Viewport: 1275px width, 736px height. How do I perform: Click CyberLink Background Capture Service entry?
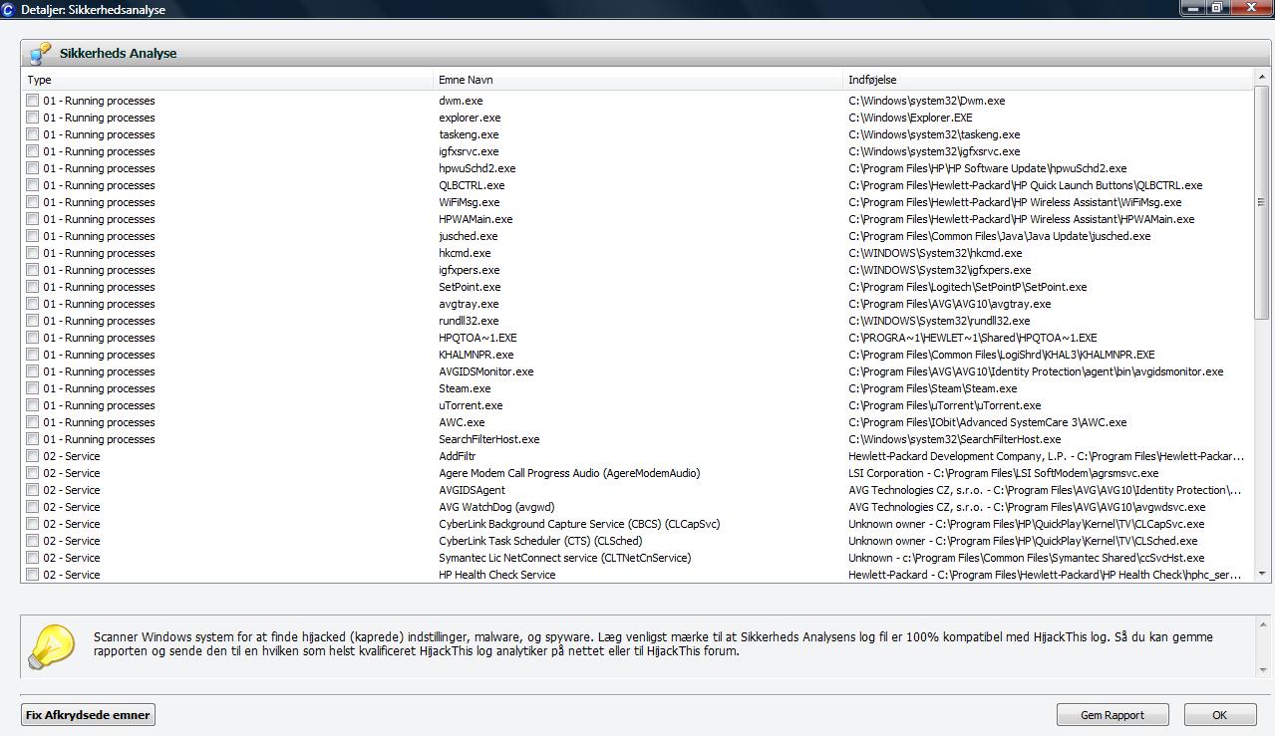pyautogui.click(x=579, y=524)
